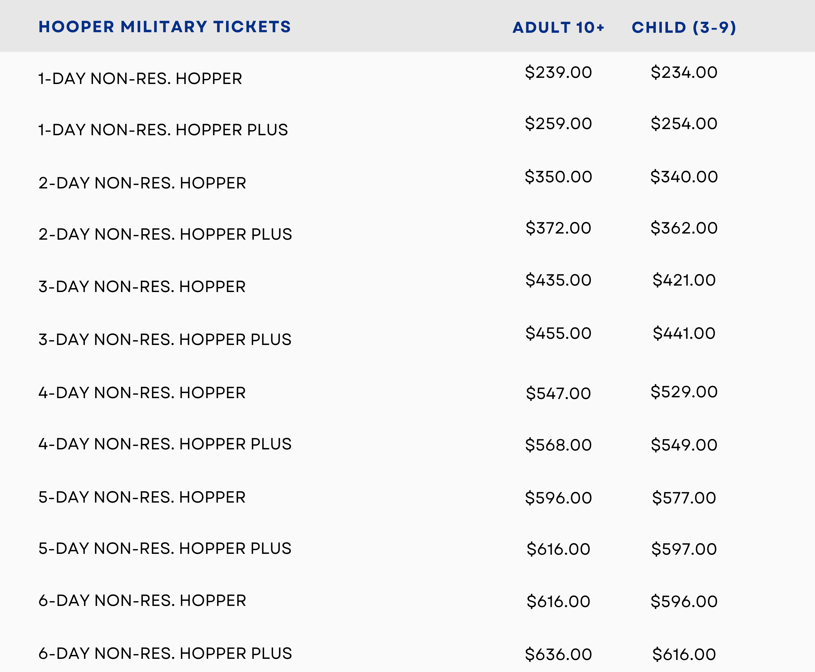Click the $577.00 child price

[684, 497]
